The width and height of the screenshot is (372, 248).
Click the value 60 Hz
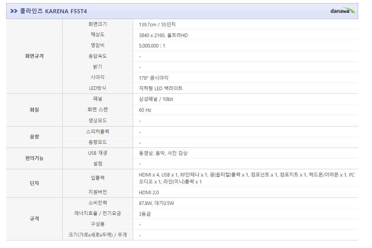click(145, 110)
